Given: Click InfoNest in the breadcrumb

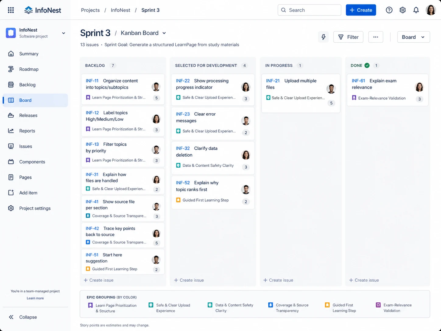Looking at the screenshot, I should click(x=120, y=10).
